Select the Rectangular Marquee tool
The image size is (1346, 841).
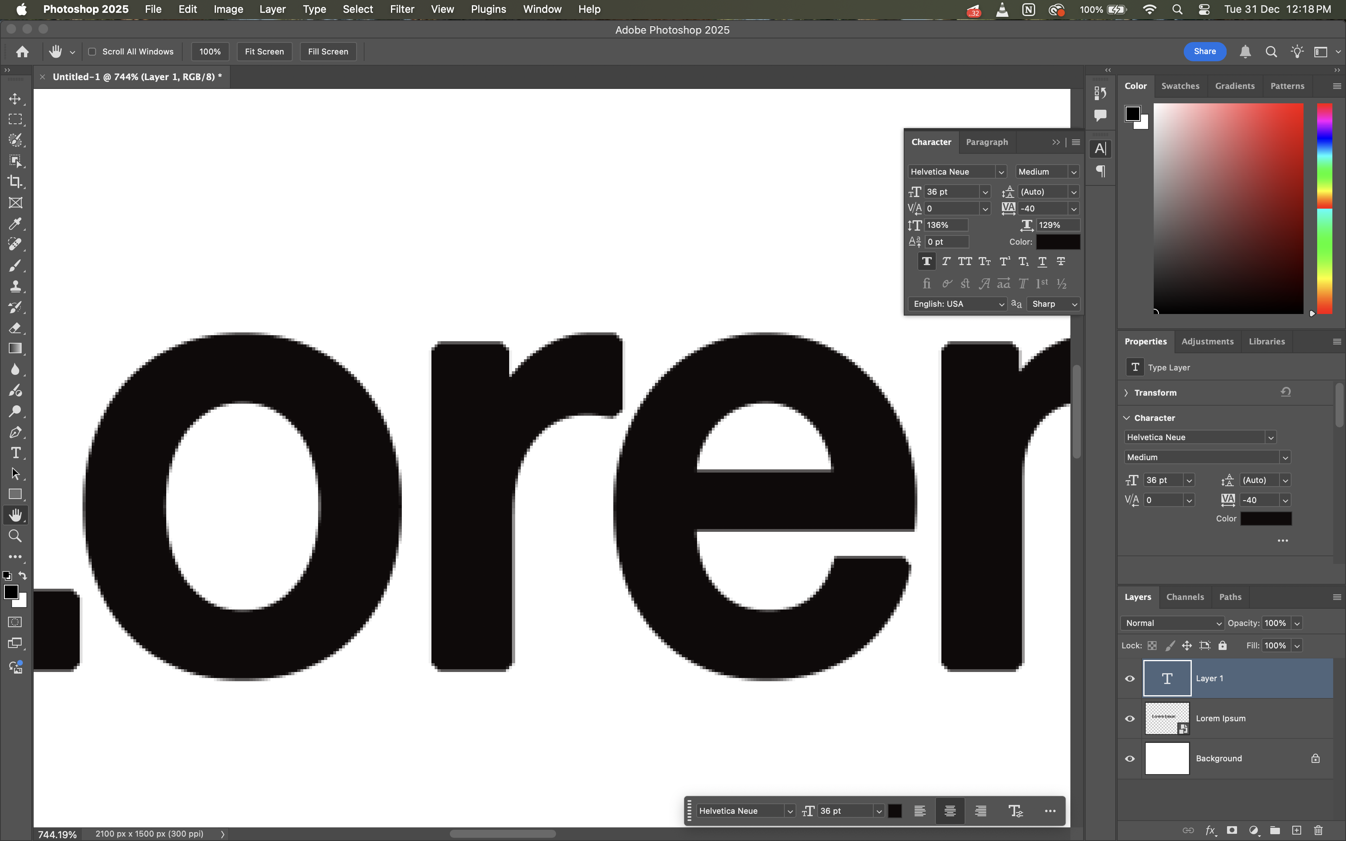pyautogui.click(x=16, y=119)
